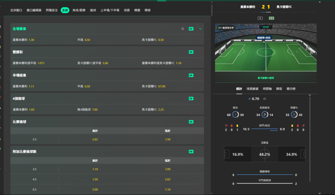Switch to the 角球/罰牌 market tab
335x195 pixels.
(78, 10)
